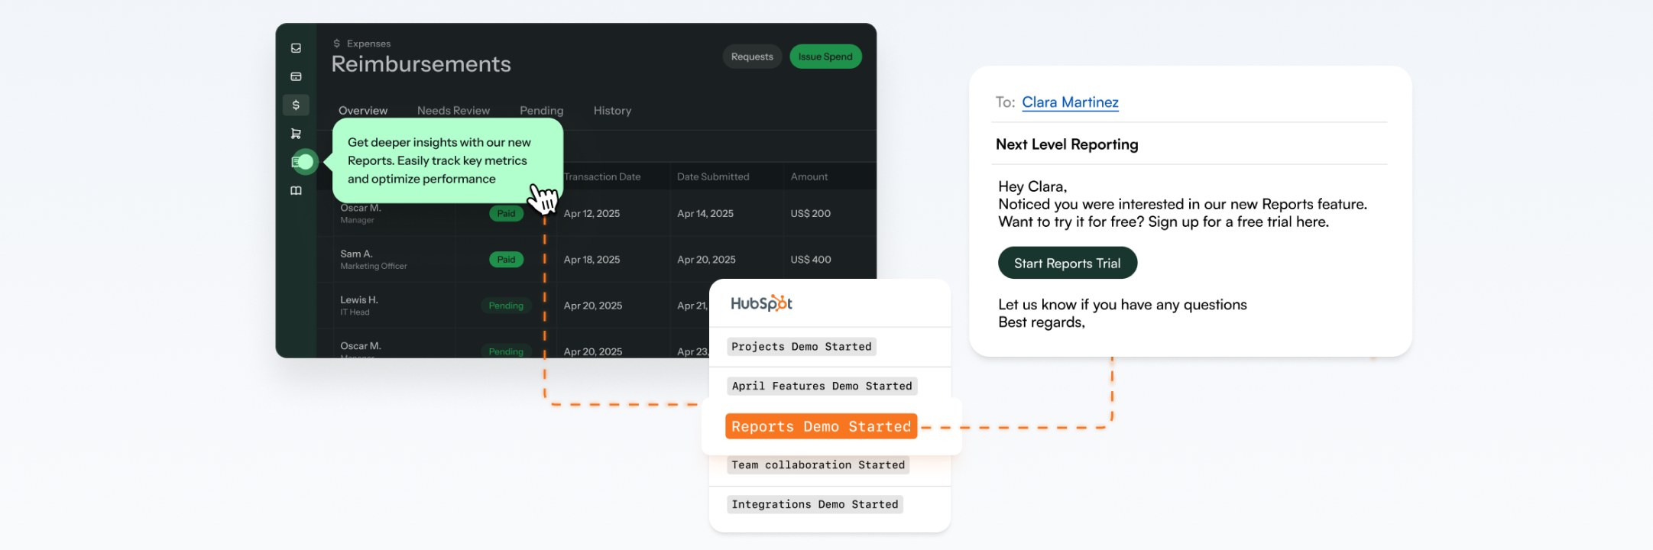The height and width of the screenshot is (550, 1653).
Task: Click the HubSpot logo
Action: [x=761, y=303]
